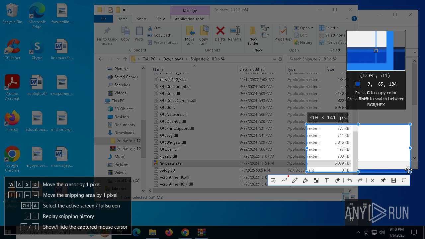Navigate back in File Explorer
The width and height of the screenshot is (425, 239).
pyautogui.click(x=101, y=59)
